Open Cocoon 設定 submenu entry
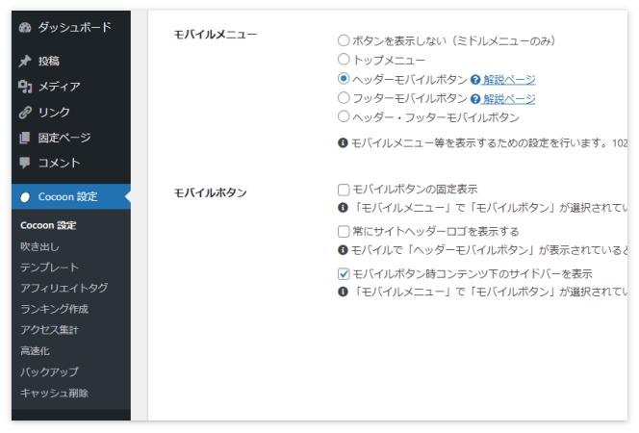The image size is (639, 433). [x=48, y=225]
